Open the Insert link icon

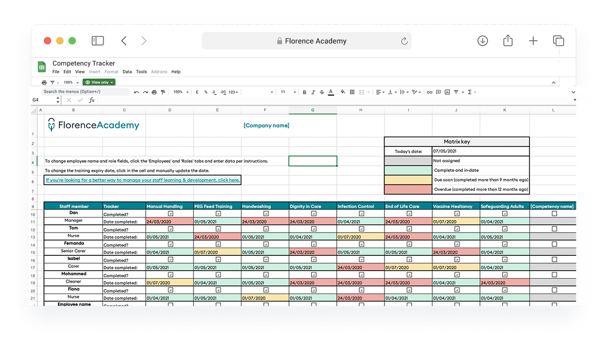430,92
